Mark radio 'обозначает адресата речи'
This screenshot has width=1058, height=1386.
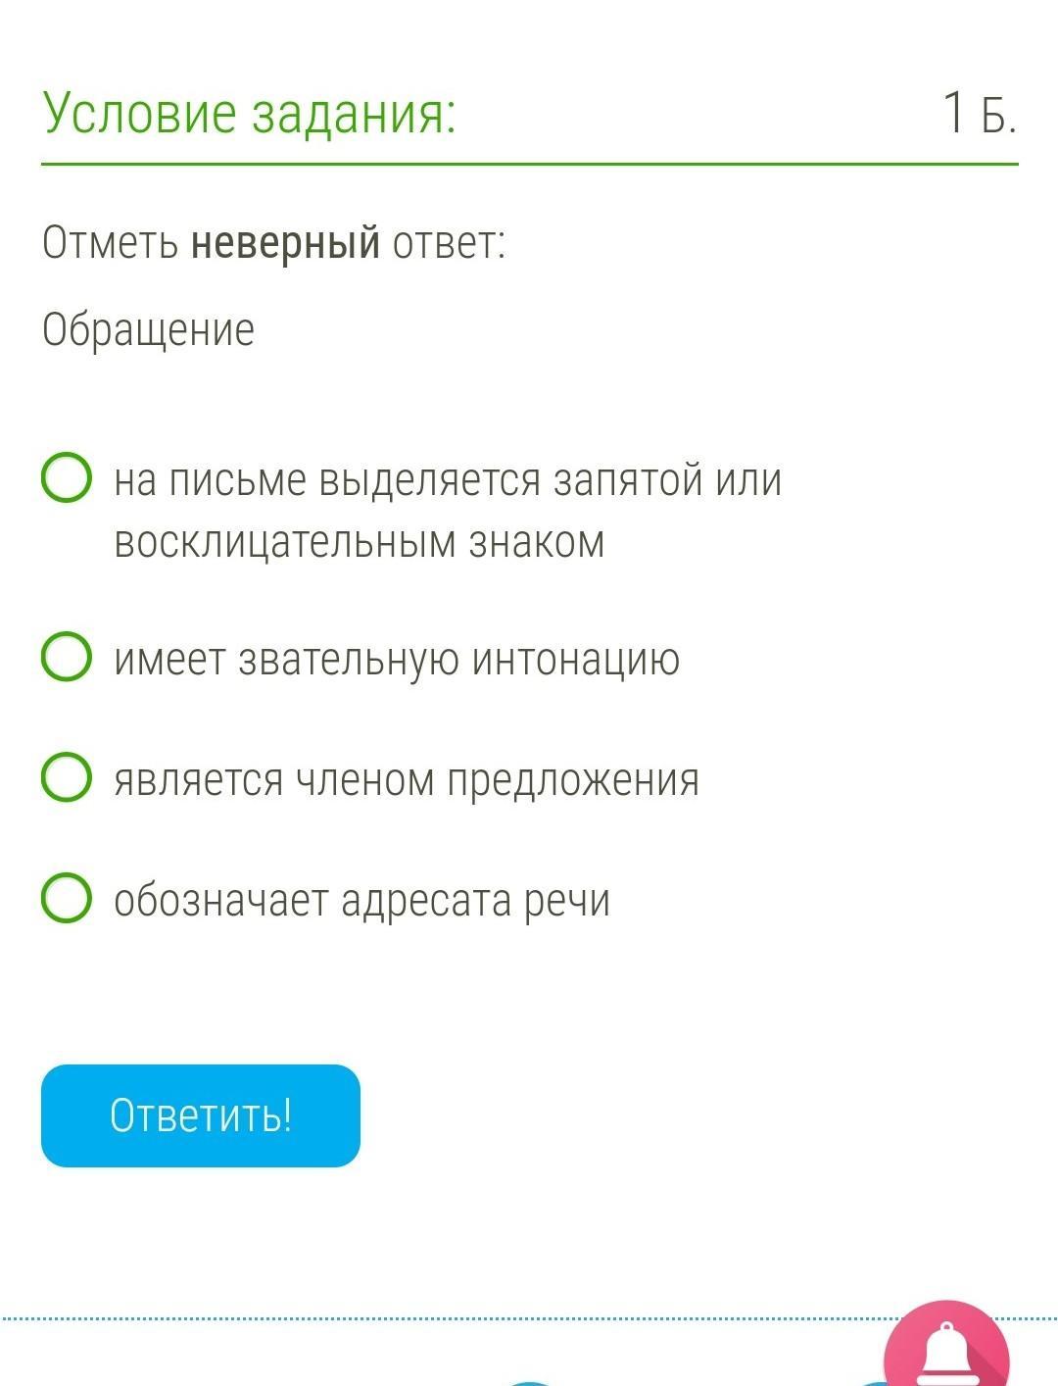coord(67,898)
